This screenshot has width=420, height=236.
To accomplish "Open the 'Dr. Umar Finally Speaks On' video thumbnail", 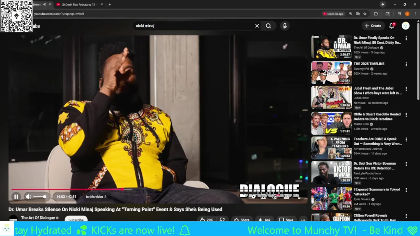I will 331,47.
